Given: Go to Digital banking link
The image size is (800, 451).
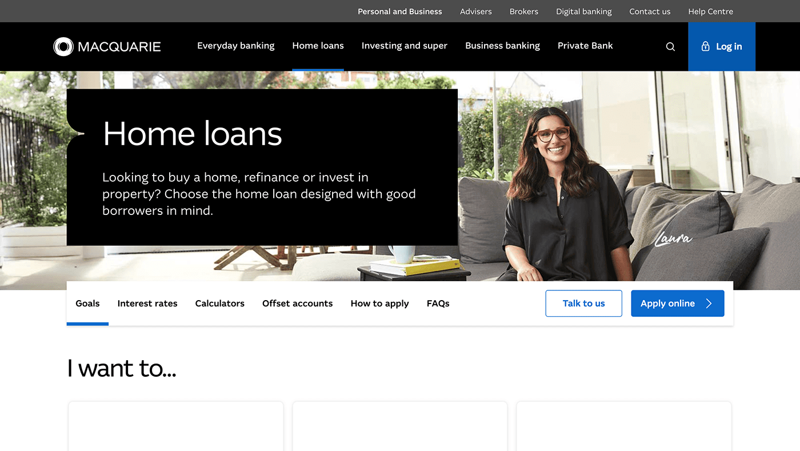Looking at the screenshot, I should tap(584, 11).
